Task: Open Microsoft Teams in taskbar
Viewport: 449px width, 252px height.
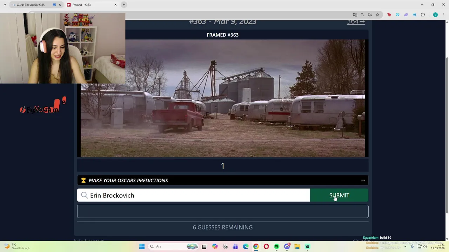Action: [235, 246]
